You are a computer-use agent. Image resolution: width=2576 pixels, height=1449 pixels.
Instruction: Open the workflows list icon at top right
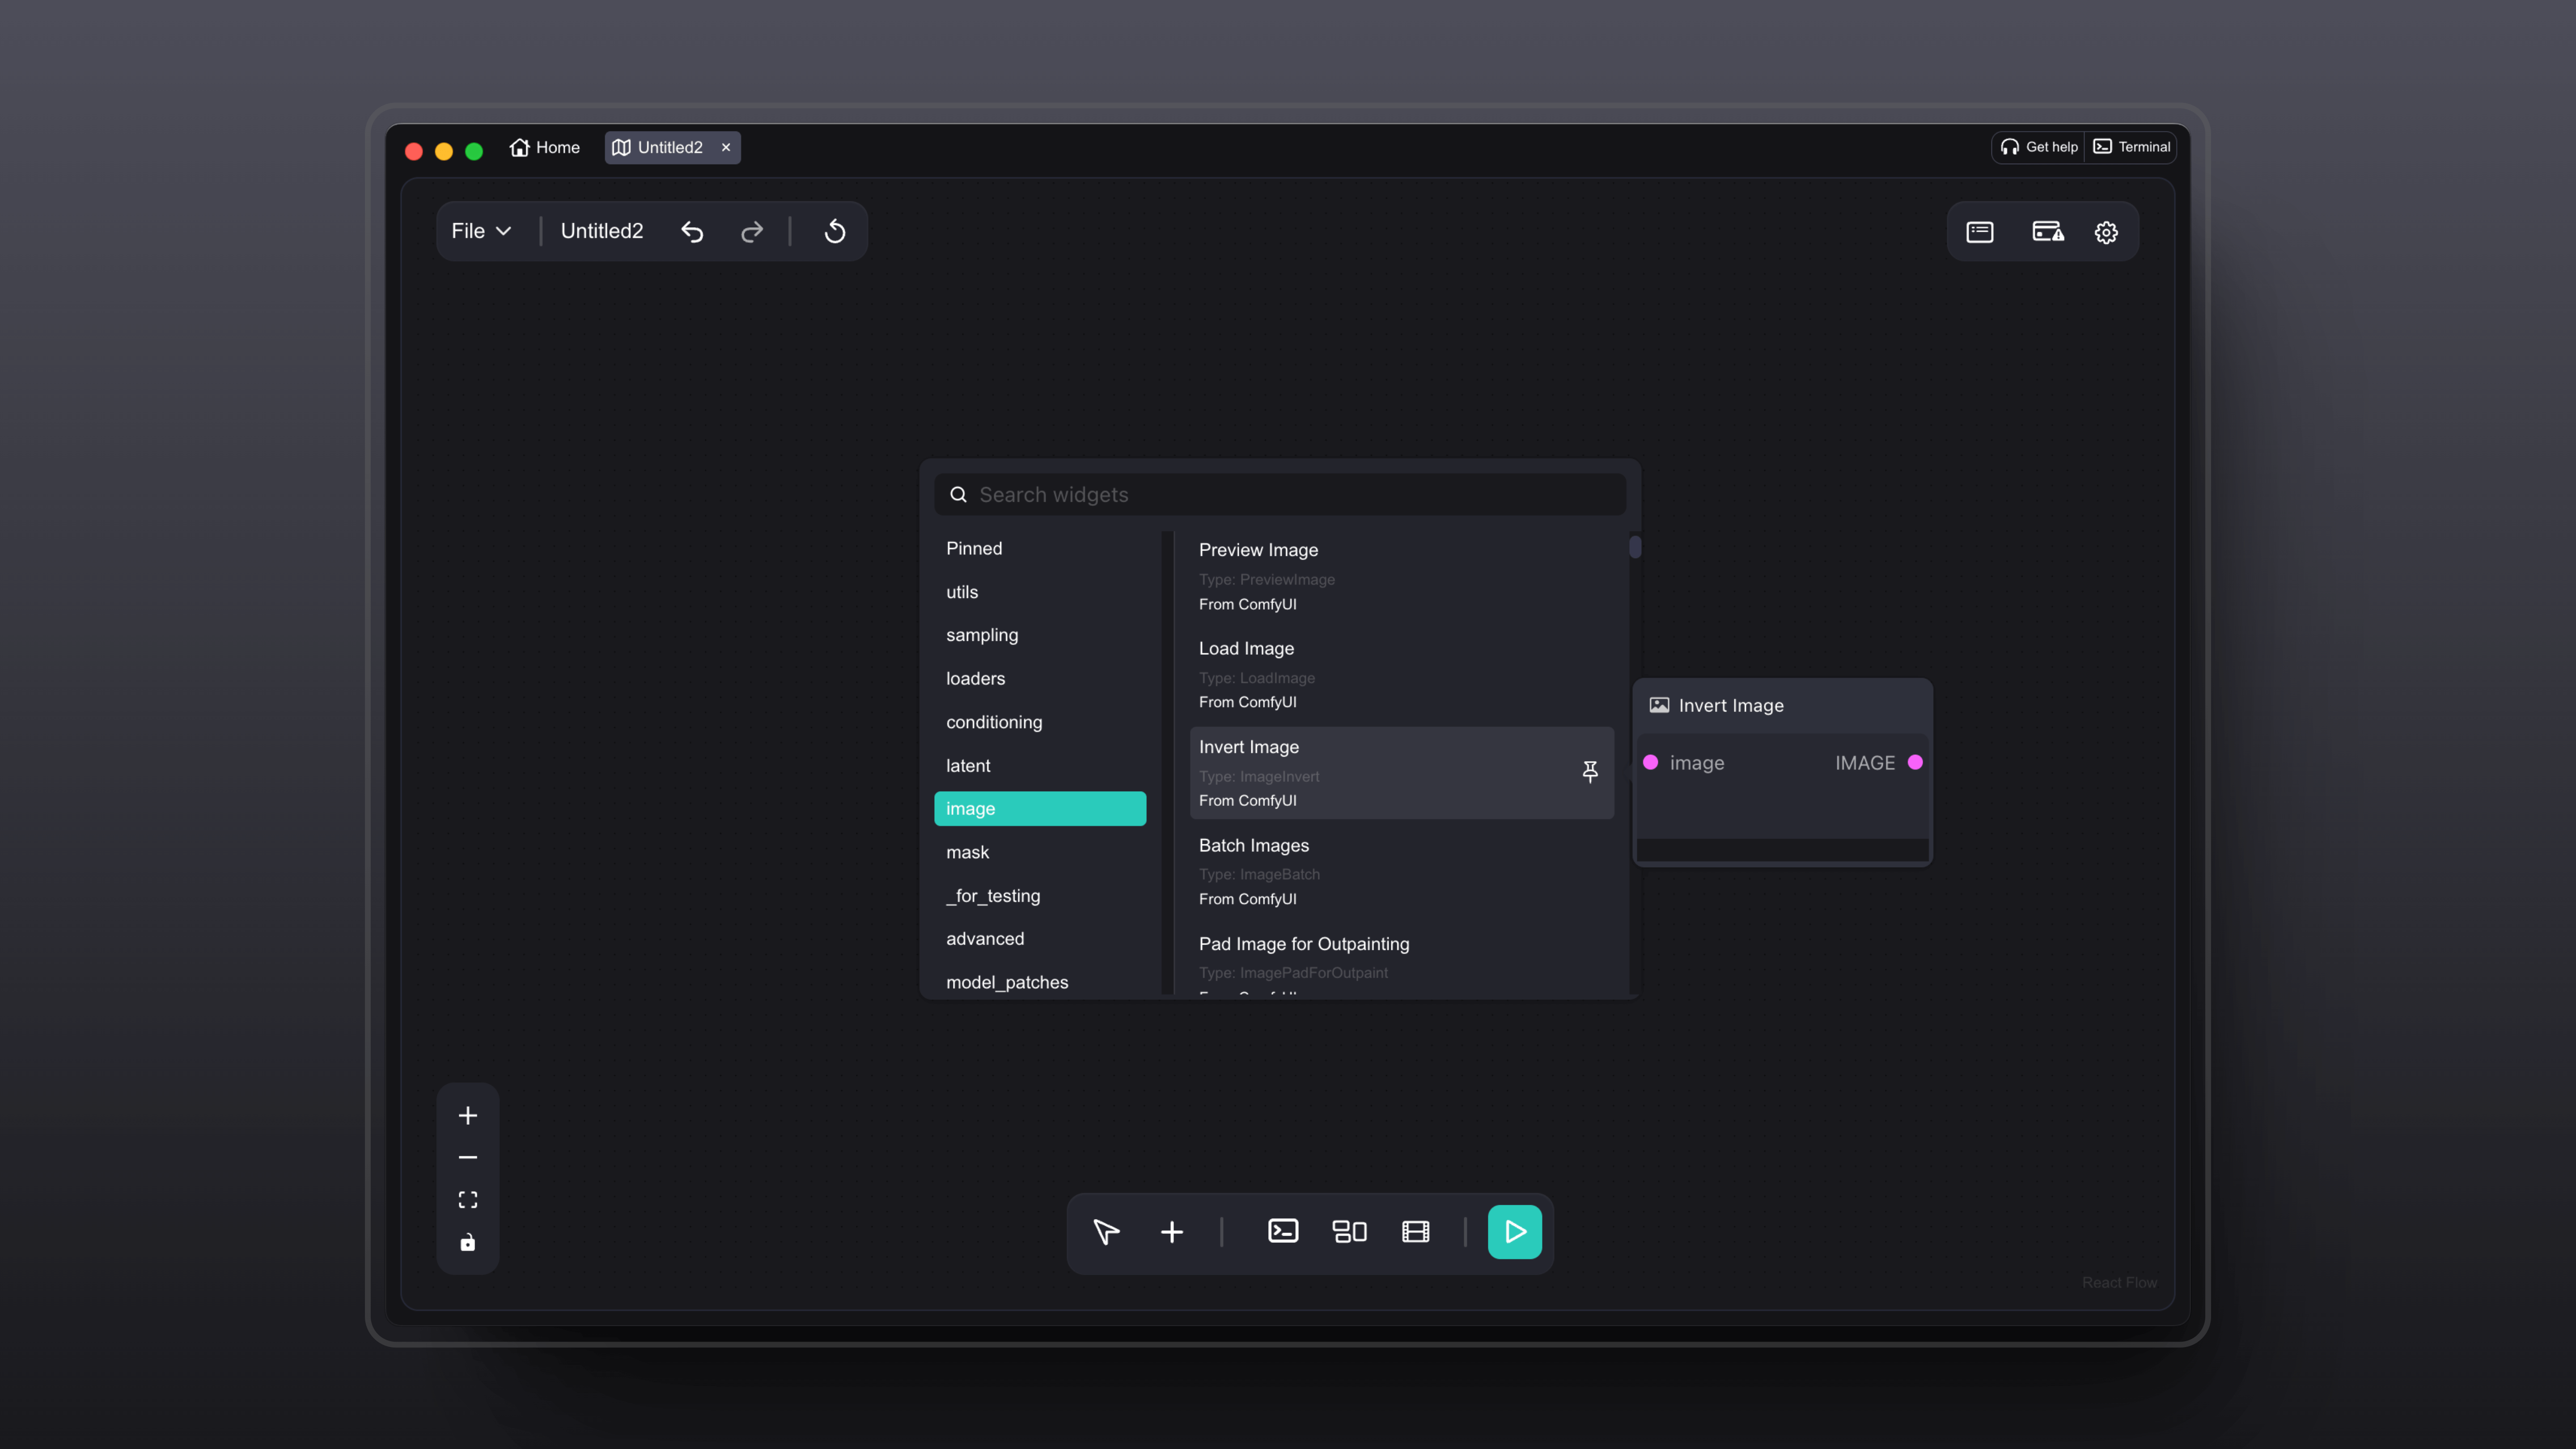point(1979,231)
